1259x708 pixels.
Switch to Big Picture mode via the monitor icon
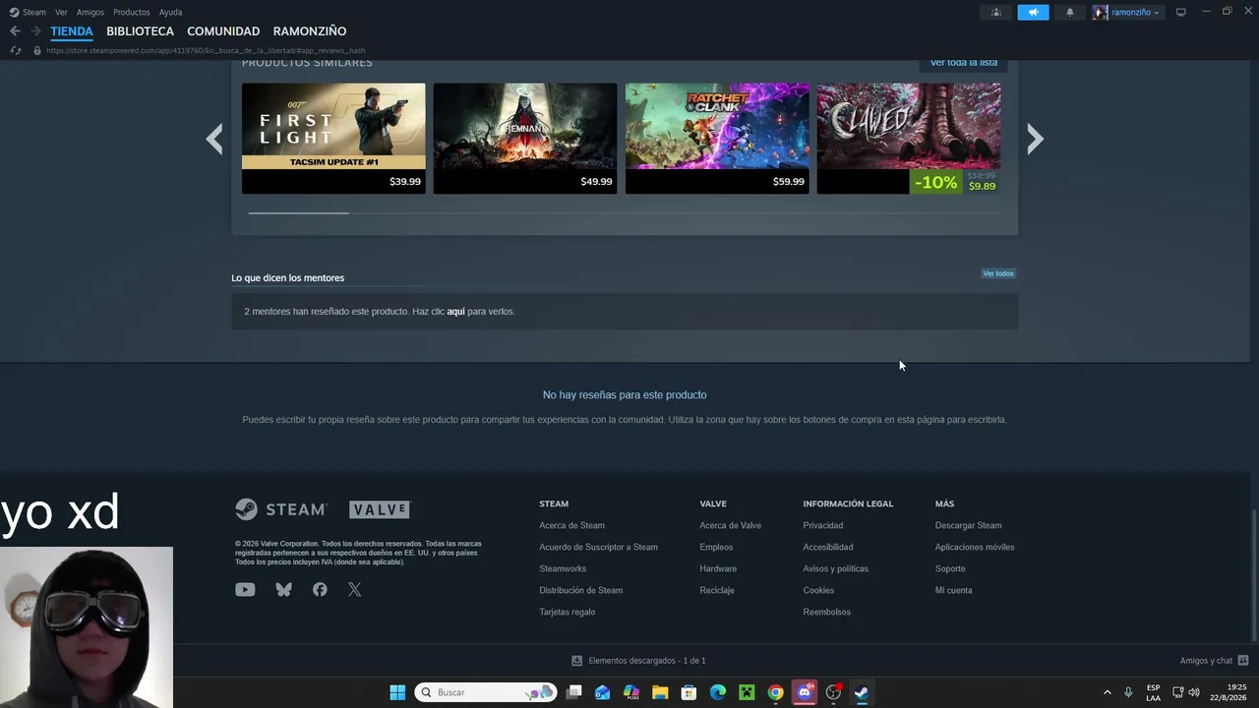point(1181,13)
